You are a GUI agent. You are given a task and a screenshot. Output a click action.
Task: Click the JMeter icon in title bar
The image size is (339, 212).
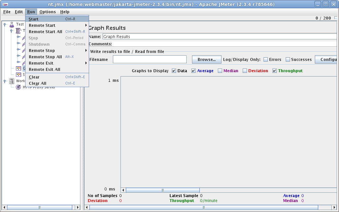coord(5,4)
